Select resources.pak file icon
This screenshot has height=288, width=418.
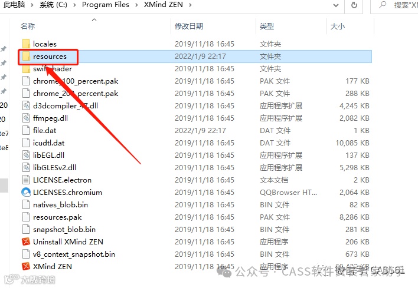[26, 217]
